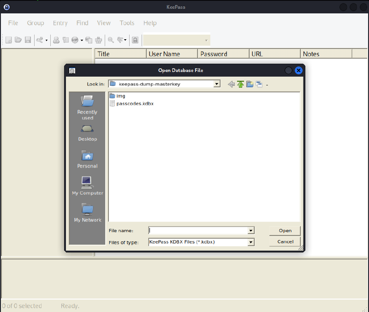Image resolution: width=369 pixels, height=312 pixels.
Task: Cancel the Open Database File dialog
Action: tap(285, 241)
